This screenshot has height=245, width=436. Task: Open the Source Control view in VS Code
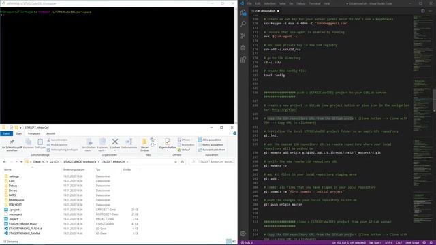[243, 35]
